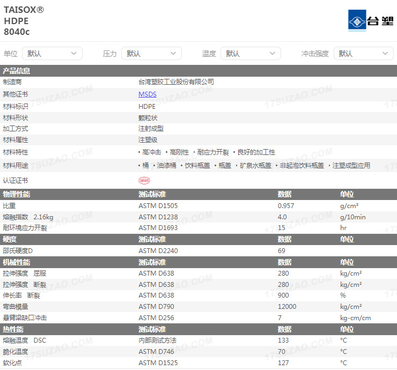Click the 熔融温度 DSC row label
Screen dimensions: 397x370
click(25, 341)
